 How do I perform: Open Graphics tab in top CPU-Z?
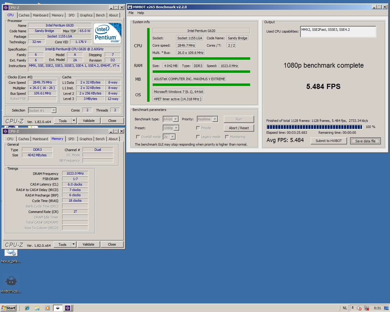click(x=86, y=15)
